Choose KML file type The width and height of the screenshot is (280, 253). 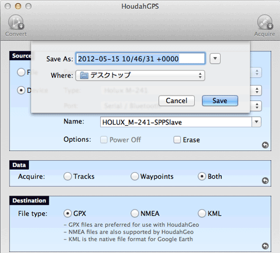202,213
